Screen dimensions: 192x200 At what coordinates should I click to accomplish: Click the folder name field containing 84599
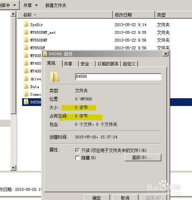[119, 77]
